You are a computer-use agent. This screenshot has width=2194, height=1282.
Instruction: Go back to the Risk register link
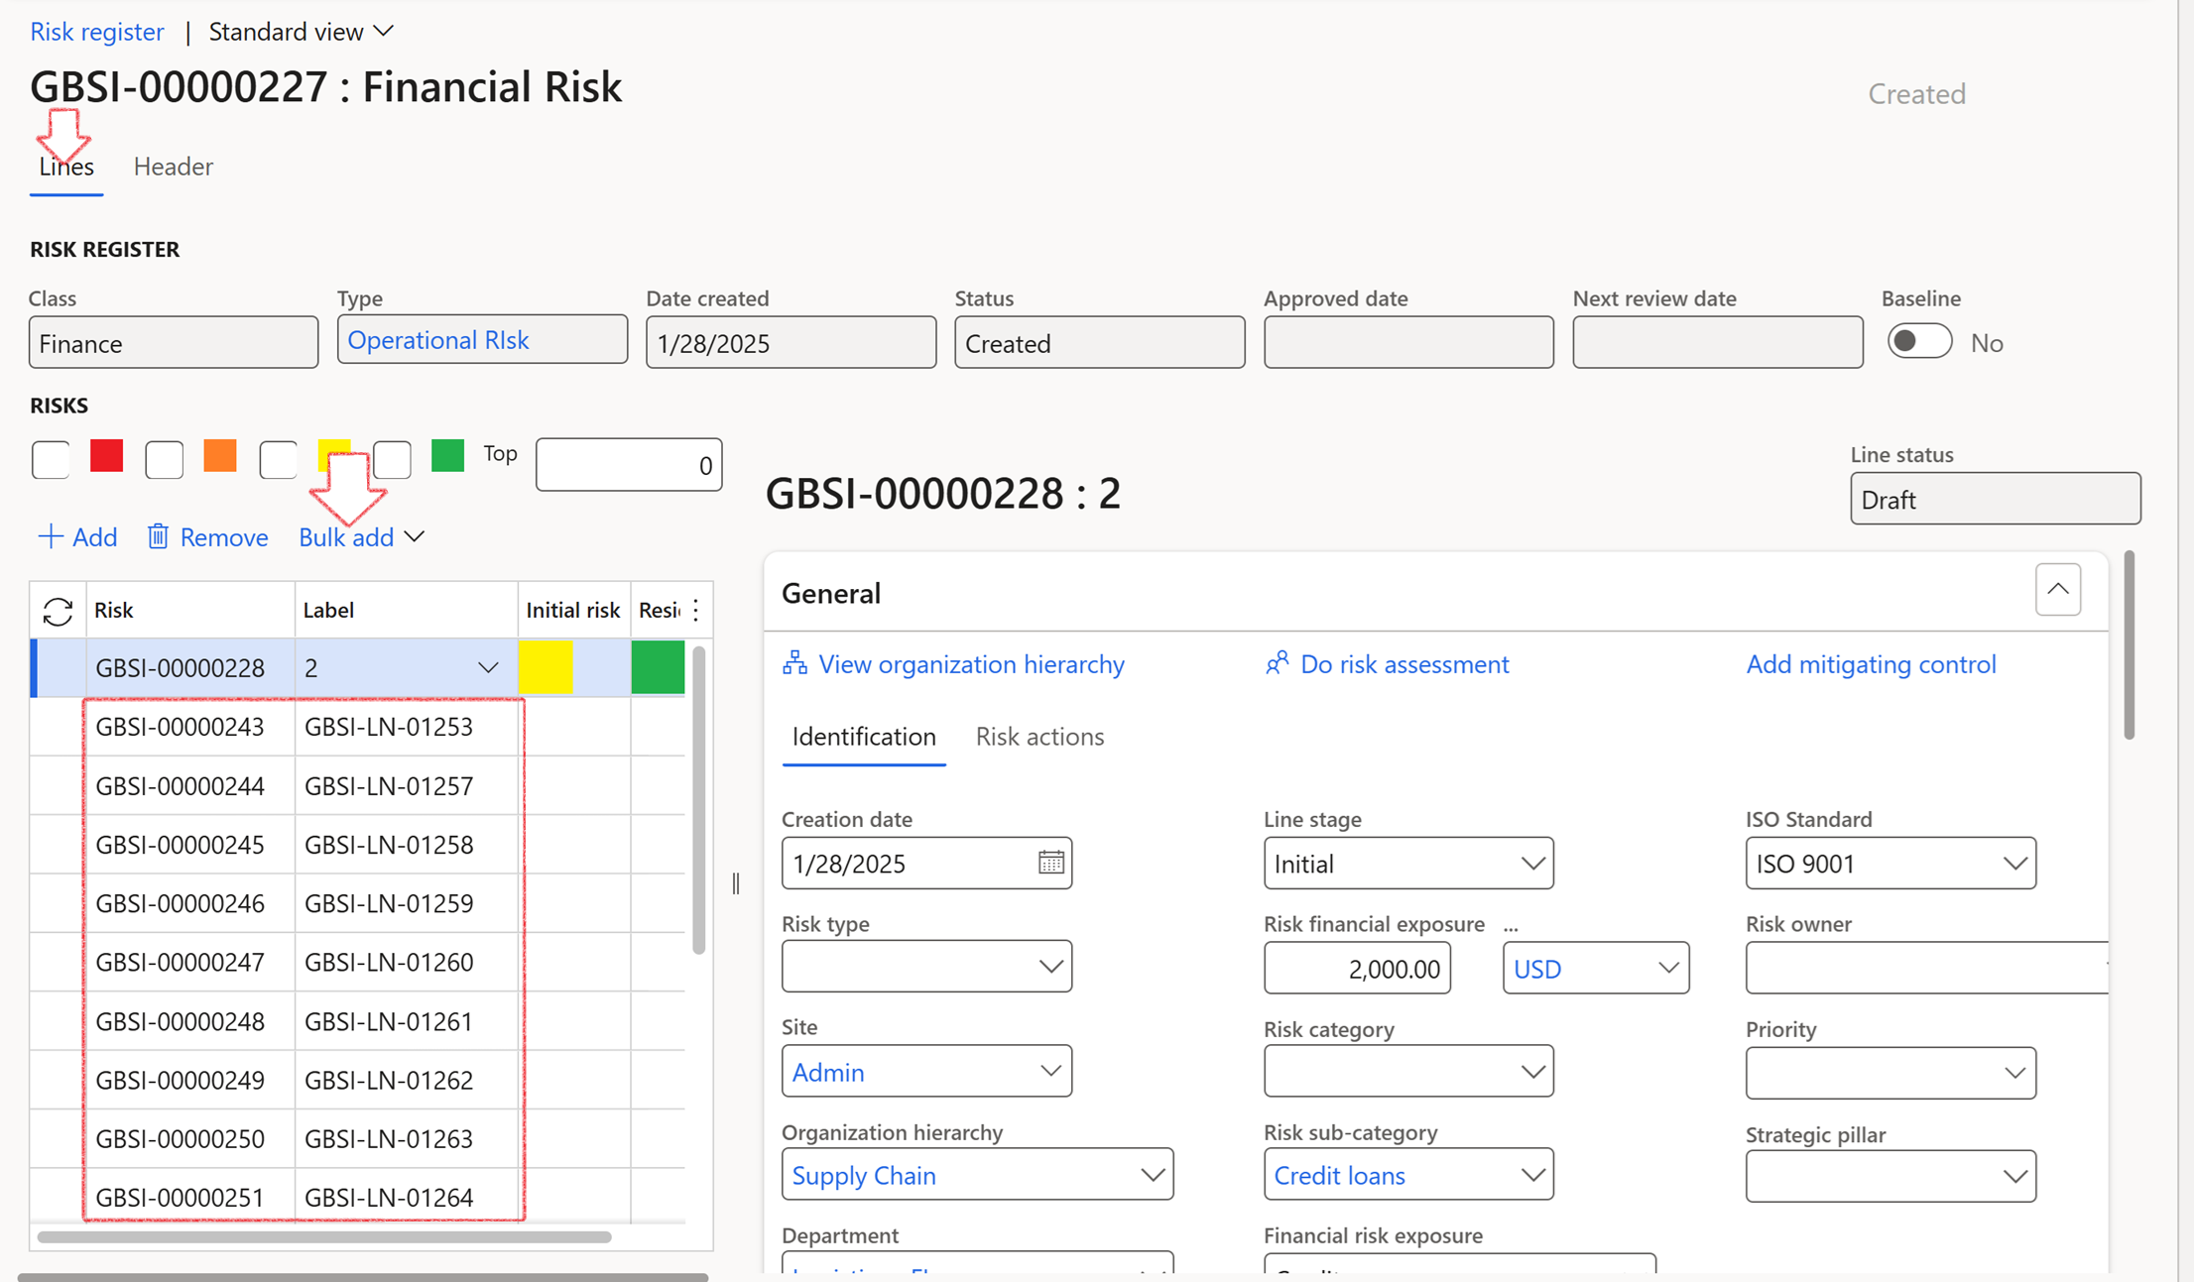click(96, 32)
